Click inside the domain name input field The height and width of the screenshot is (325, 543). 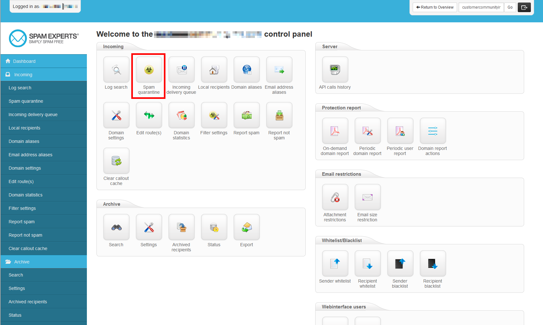pyautogui.click(x=481, y=7)
